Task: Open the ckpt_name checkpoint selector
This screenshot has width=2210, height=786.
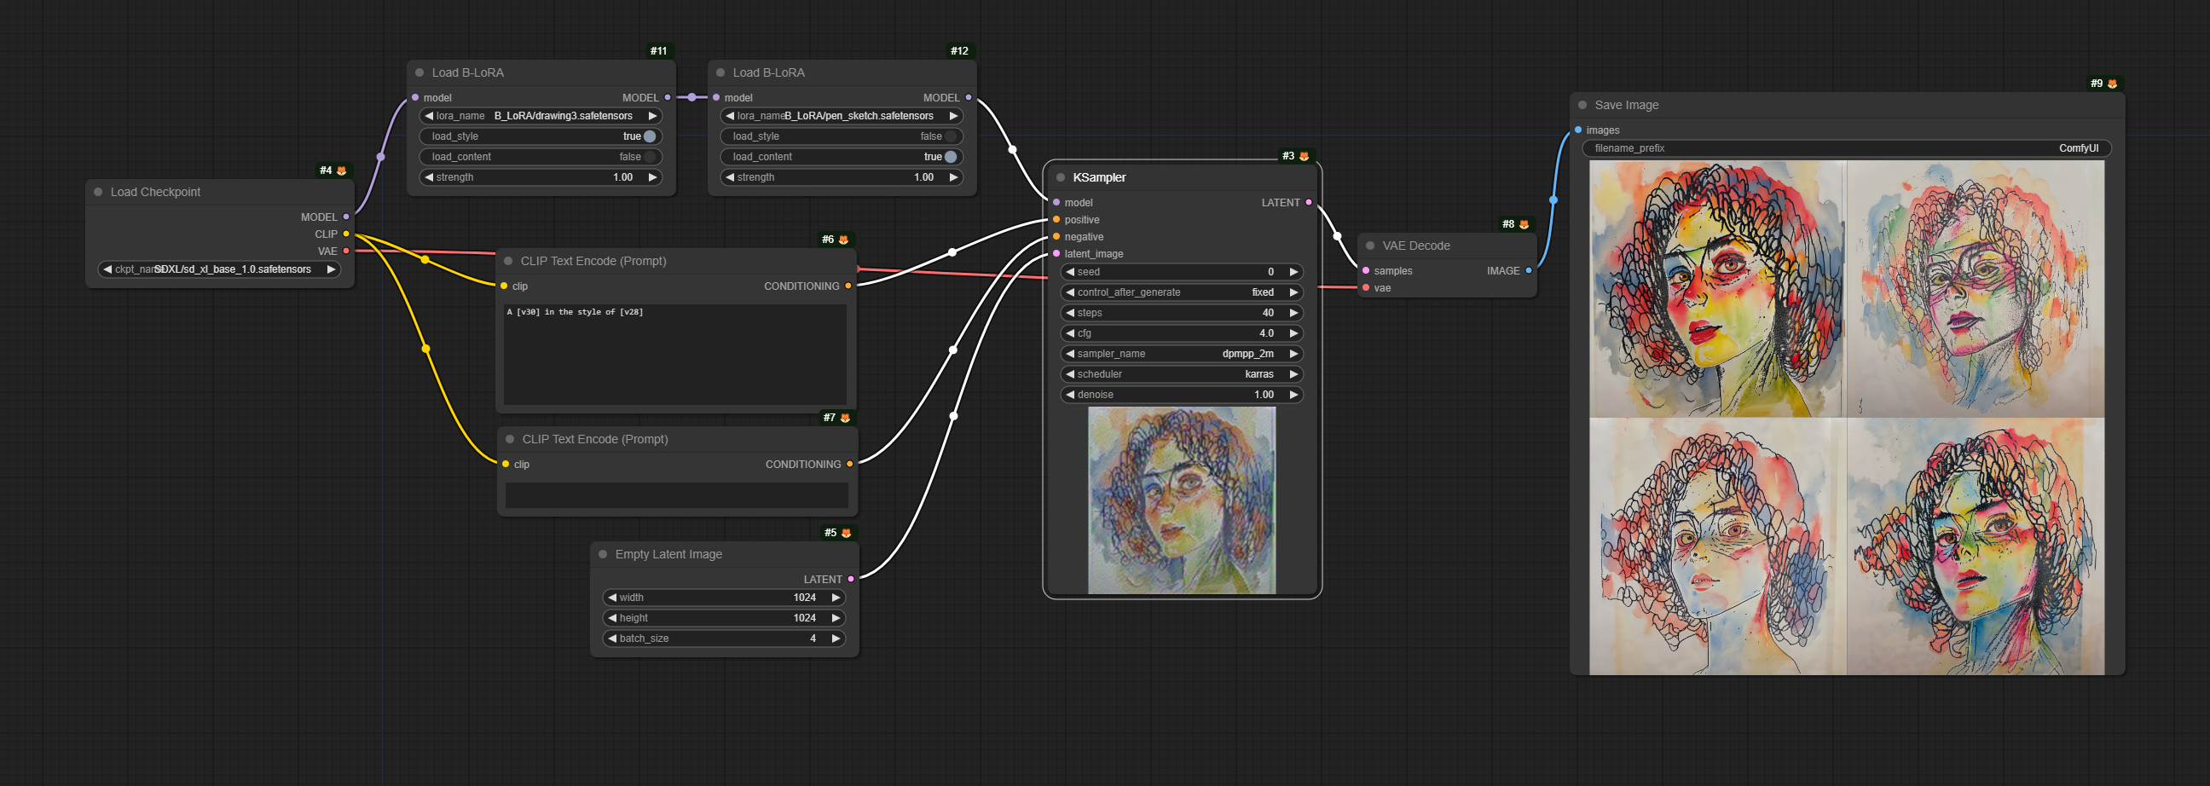Action: click(220, 269)
